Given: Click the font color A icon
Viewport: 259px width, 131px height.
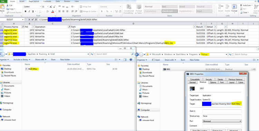Looking at the screenshot, I should click(52, 11).
